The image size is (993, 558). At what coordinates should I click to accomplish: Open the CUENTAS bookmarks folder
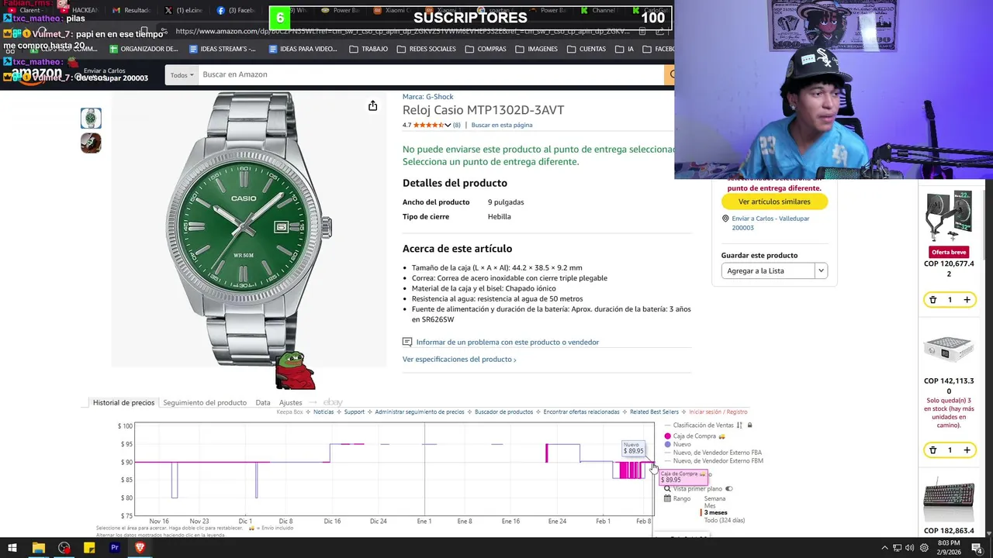click(x=586, y=49)
